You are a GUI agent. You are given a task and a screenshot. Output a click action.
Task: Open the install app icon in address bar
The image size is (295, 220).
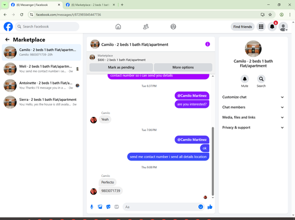coord(263,15)
